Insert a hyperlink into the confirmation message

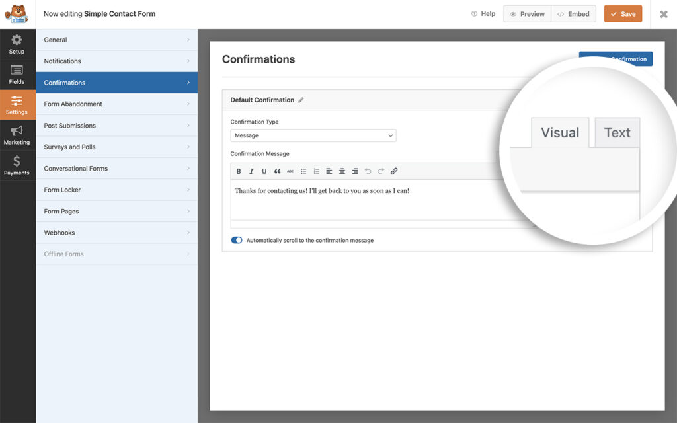394,171
